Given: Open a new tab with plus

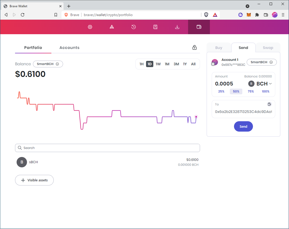Looking at the screenshot, I should point(69,6).
